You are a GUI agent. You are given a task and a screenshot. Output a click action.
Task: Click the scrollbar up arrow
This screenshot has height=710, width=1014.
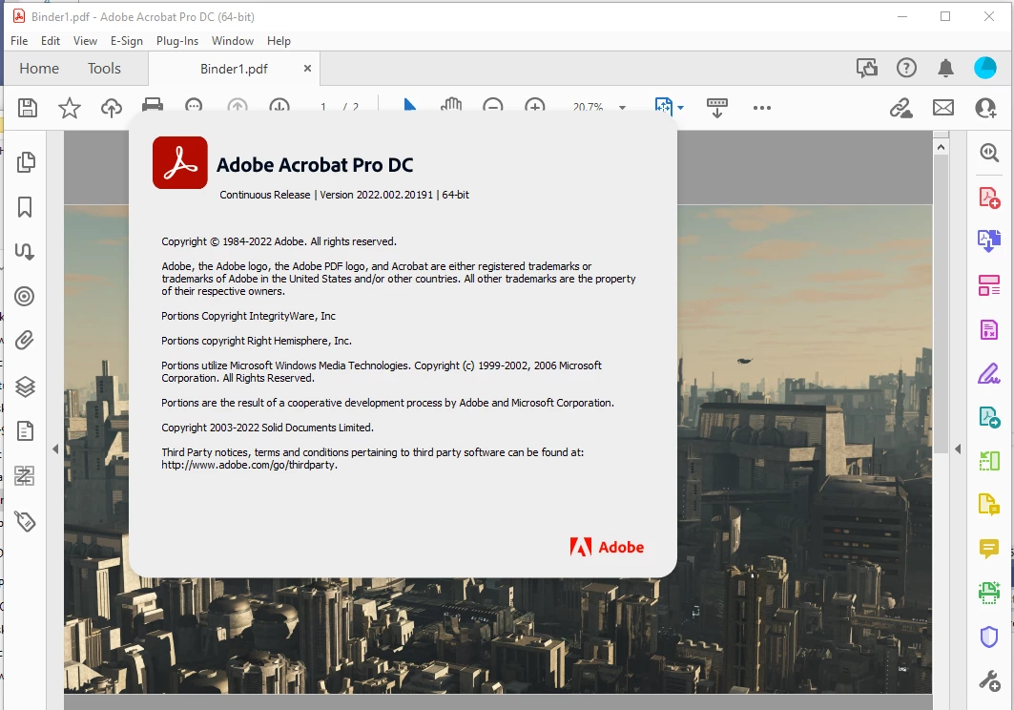tap(941, 147)
